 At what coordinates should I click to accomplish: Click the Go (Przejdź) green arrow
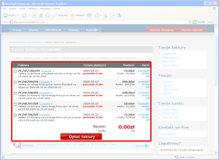[194, 22]
